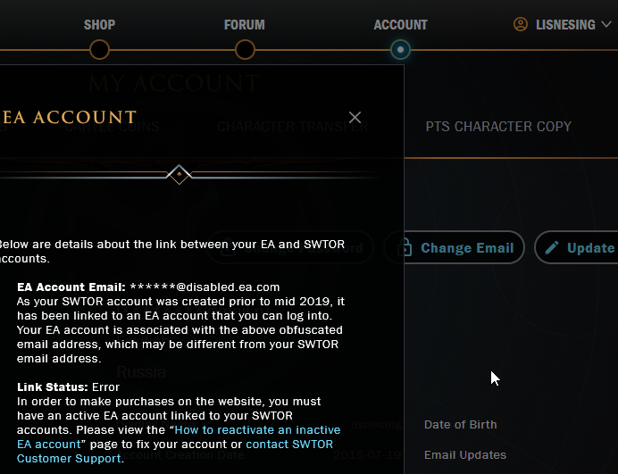Viewport: 618px width, 474px height.
Task: Expand the LISNESING user menu chevron
Action: [x=605, y=25]
